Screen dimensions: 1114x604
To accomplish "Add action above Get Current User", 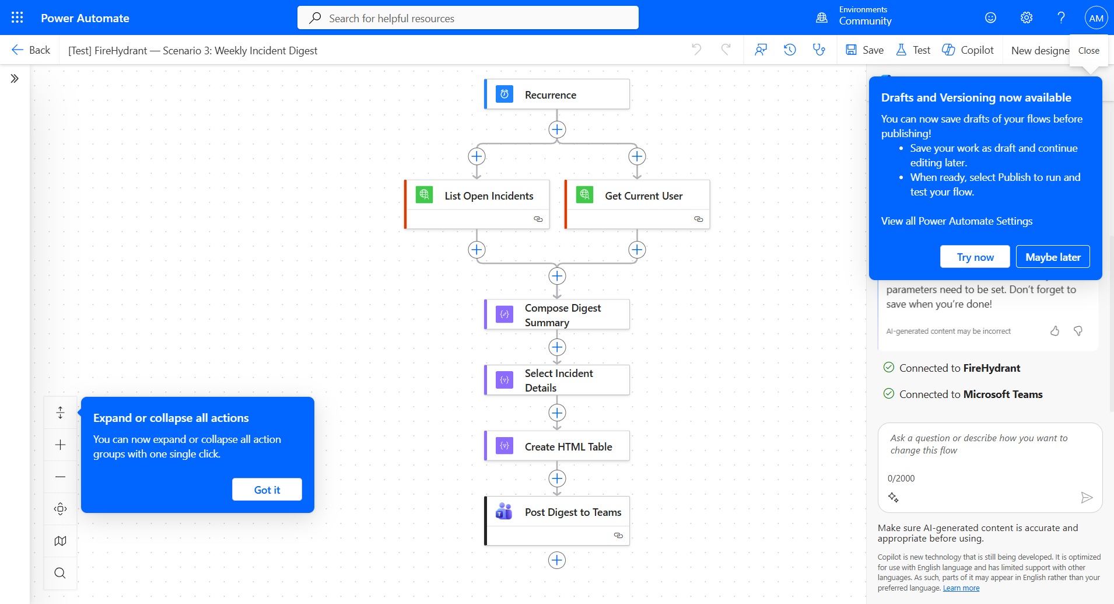I will (x=637, y=156).
